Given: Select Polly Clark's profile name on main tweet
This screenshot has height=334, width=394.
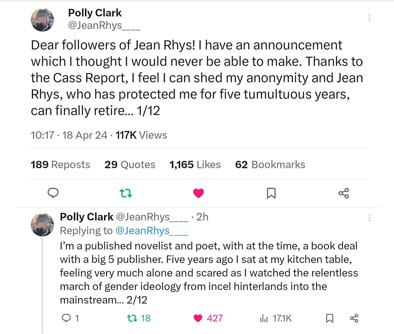Looking at the screenshot, I should point(94,12).
